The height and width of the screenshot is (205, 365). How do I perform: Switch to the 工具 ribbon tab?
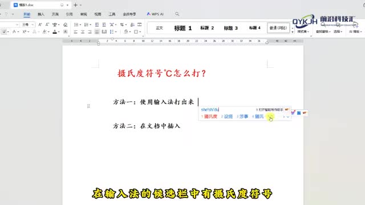tap(112, 14)
